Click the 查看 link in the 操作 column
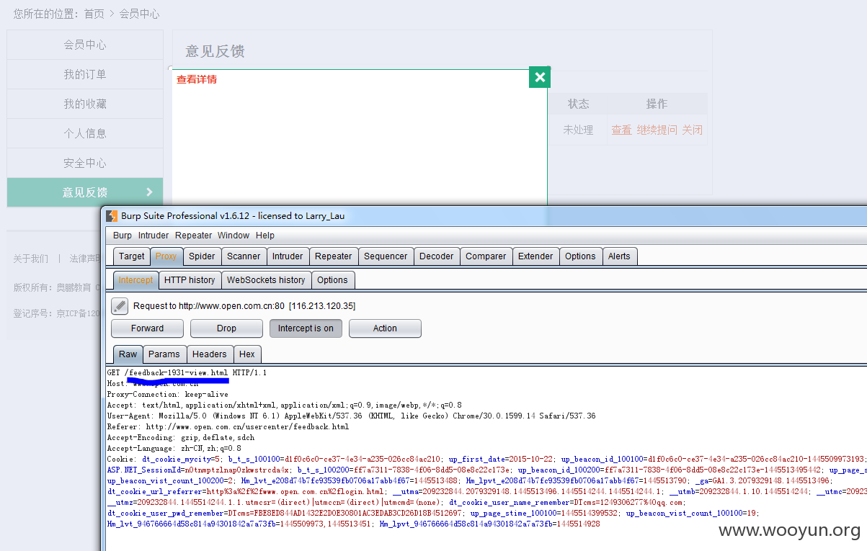 click(x=621, y=130)
